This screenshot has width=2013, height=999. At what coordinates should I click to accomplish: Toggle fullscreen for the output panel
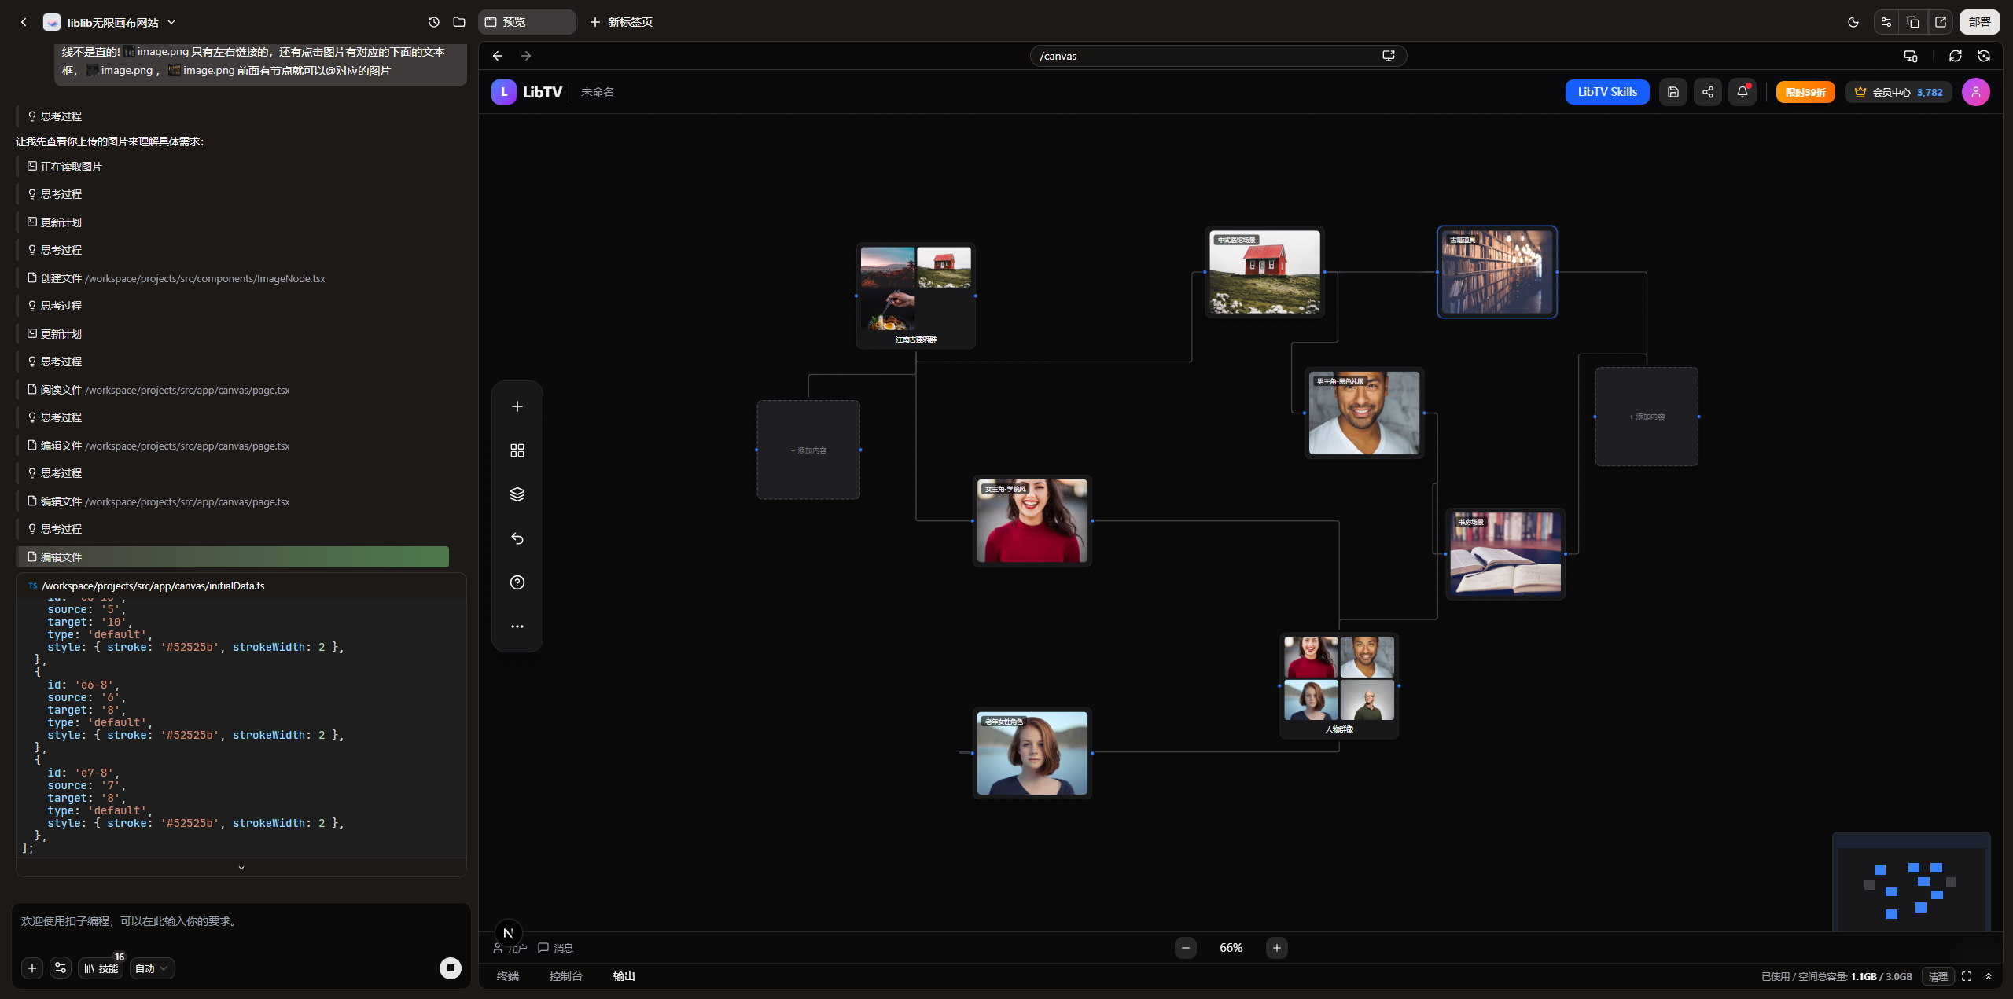[x=1966, y=976]
